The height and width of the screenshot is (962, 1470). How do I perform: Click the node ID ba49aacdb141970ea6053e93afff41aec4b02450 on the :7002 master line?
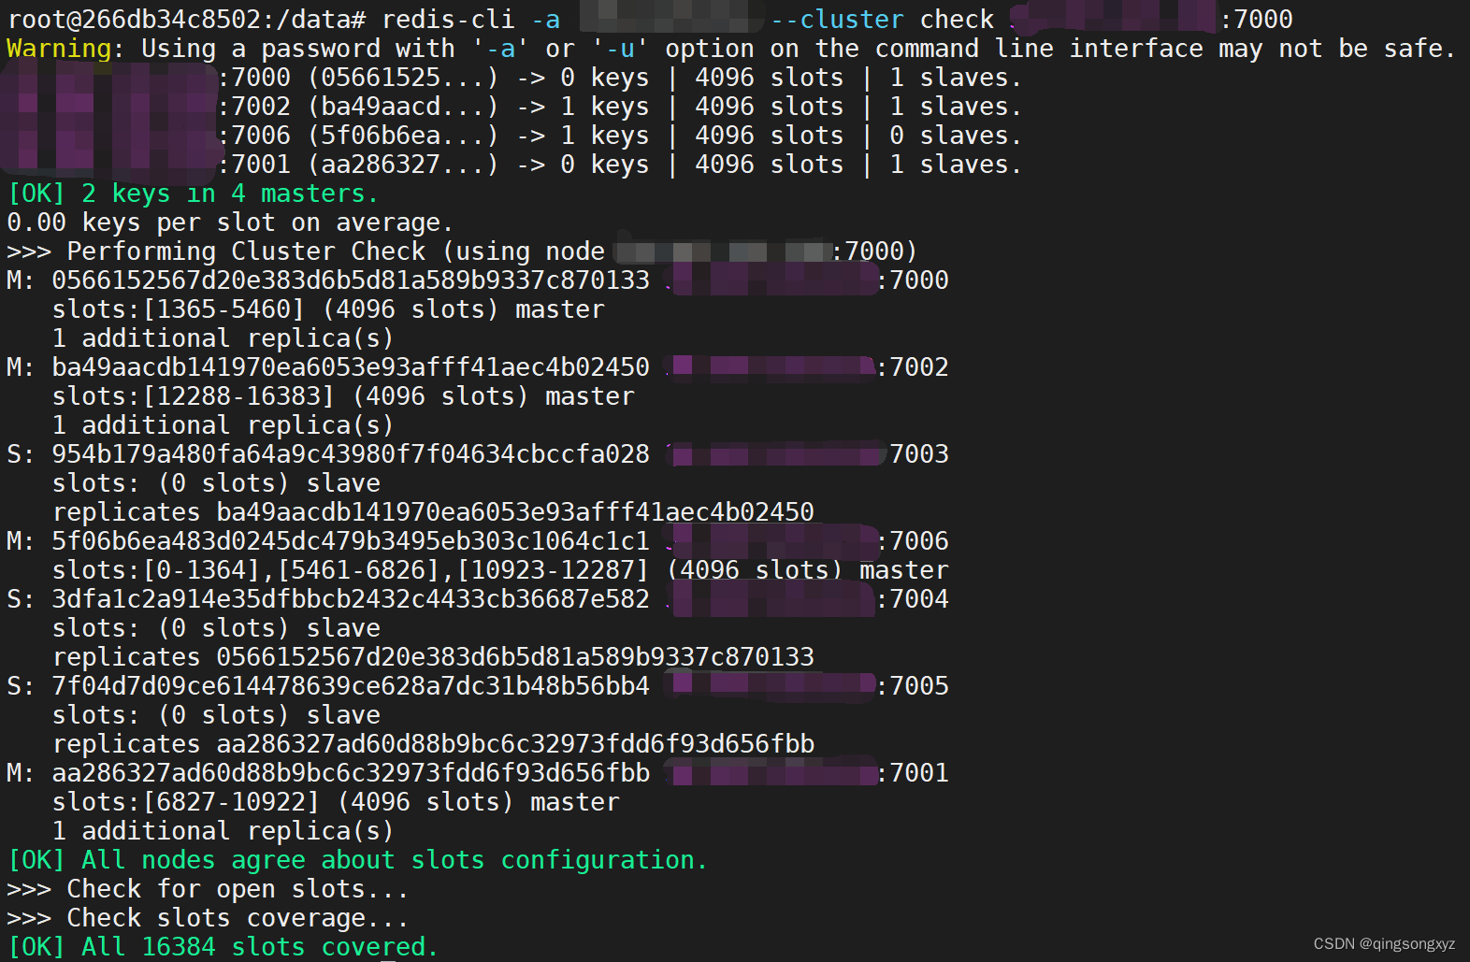pos(351,367)
